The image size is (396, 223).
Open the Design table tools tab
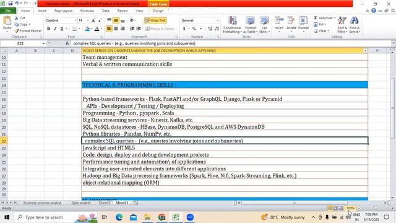click(x=158, y=11)
